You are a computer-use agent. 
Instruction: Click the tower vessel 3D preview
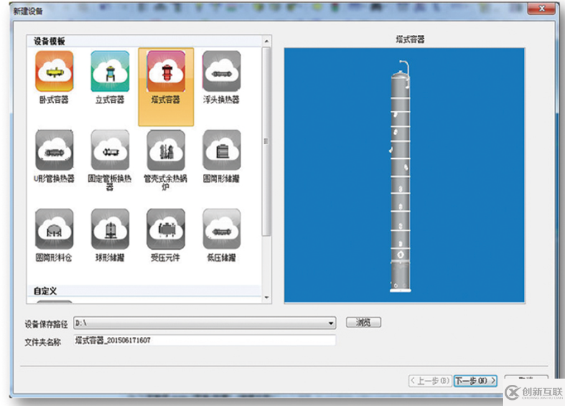click(404, 176)
